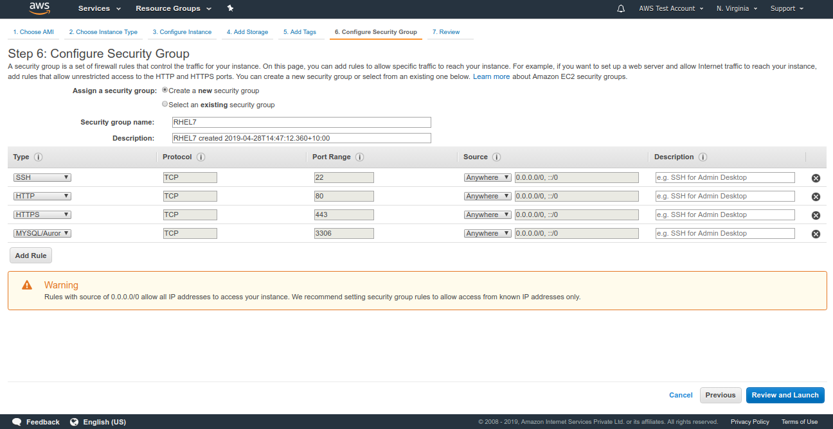Go to 7. Review tab

point(445,32)
